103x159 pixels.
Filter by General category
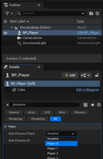point(14,112)
